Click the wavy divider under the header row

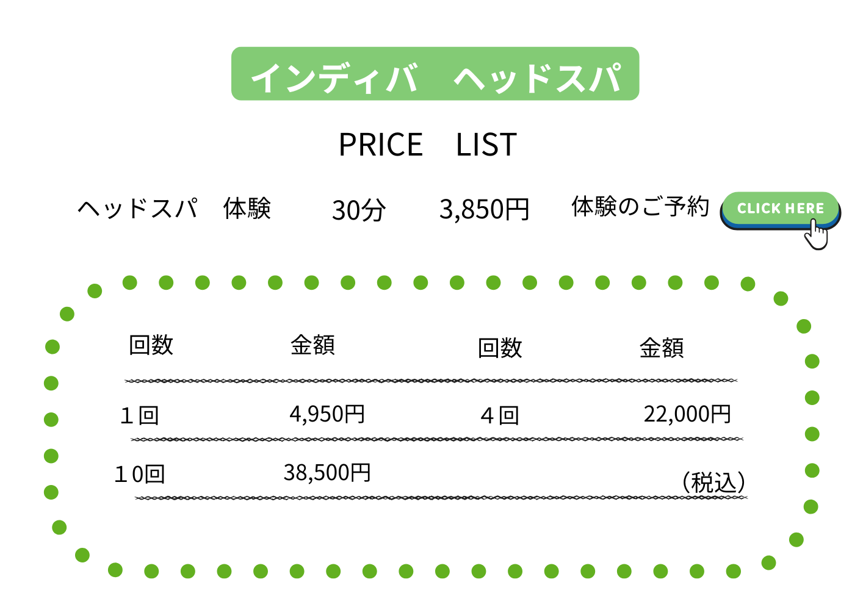tap(431, 381)
